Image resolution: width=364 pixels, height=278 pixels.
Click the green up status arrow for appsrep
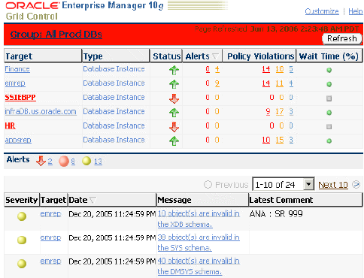pyautogui.click(x=174, y=141)
